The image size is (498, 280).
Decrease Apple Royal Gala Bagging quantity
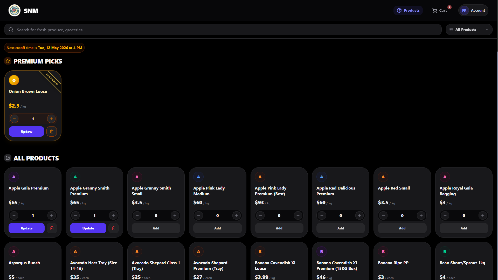point(445,215)
